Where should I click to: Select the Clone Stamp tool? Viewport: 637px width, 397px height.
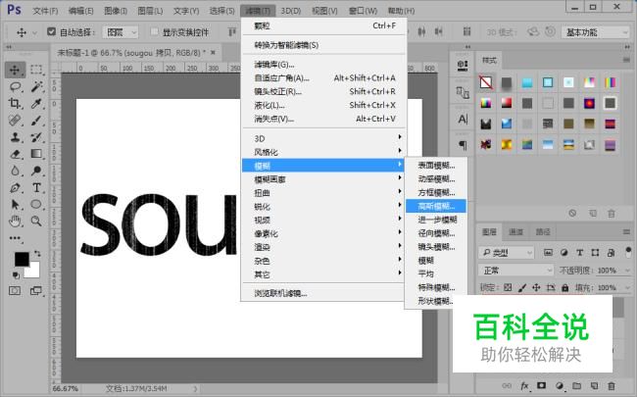pos(15,137)
